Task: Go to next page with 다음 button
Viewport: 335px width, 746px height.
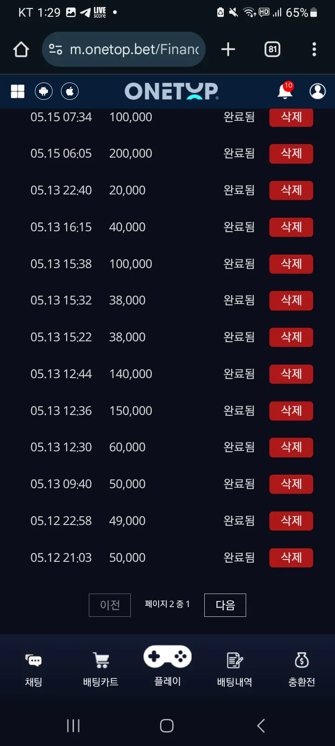Action: point(225,605)
